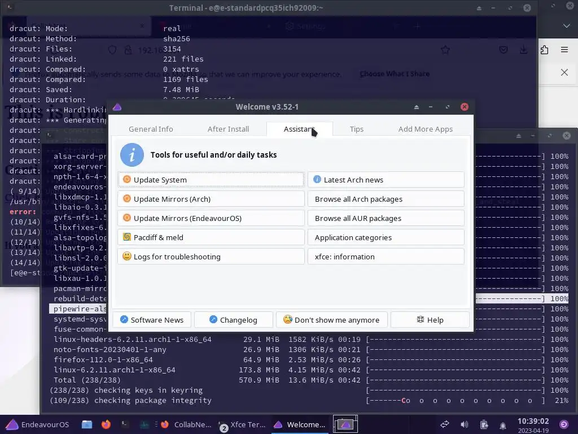The height and width of the screenshot is (434, 578).
Task: Switch to the Xfce Ter... taskbar window
Action: pos(243,424)
